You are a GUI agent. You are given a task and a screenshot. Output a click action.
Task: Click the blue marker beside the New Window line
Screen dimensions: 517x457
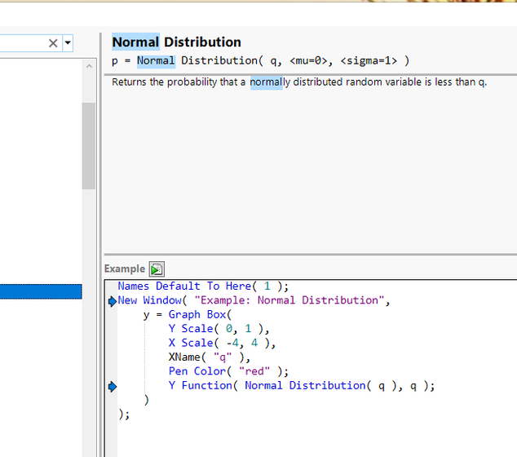point(113,301)
